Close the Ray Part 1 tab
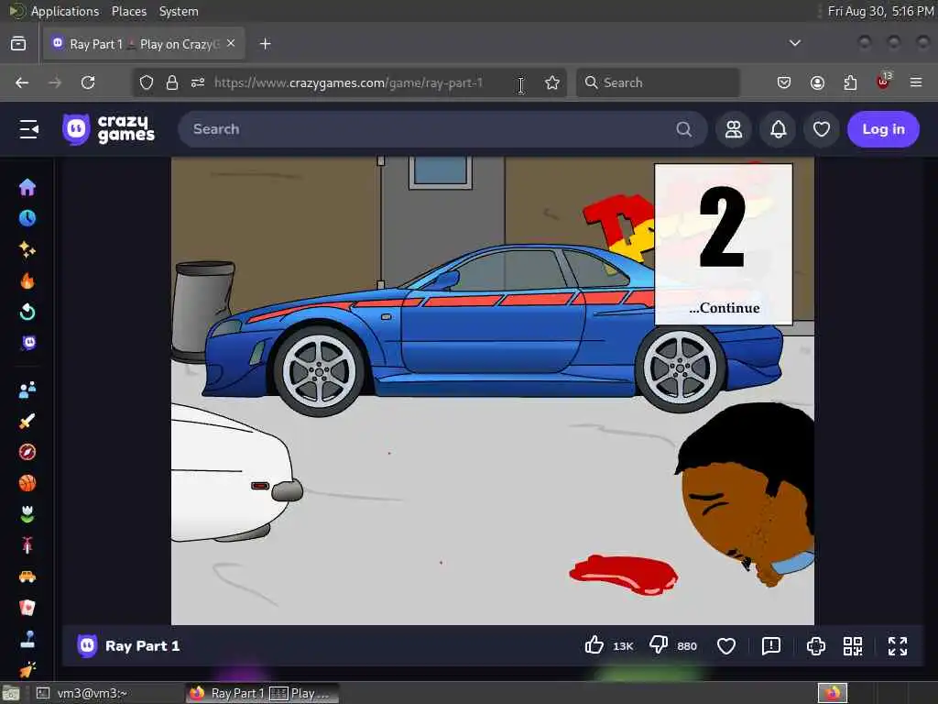 [x=231, y=44]
